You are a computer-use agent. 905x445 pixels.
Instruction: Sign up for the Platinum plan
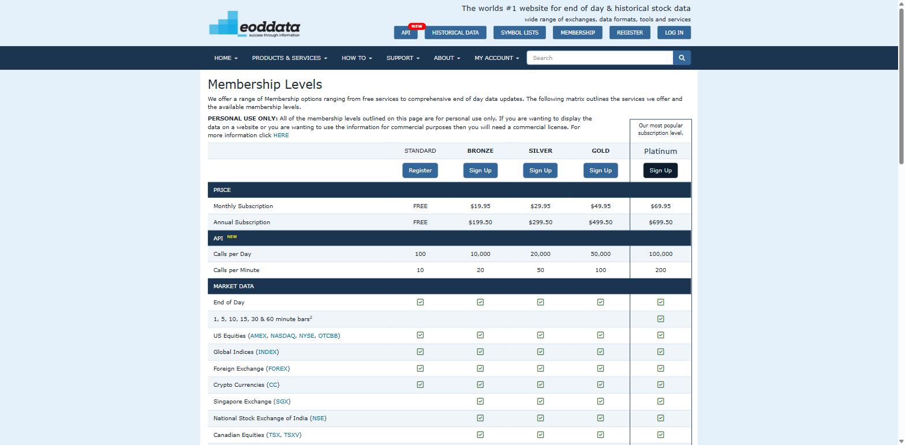pos(660,171)
